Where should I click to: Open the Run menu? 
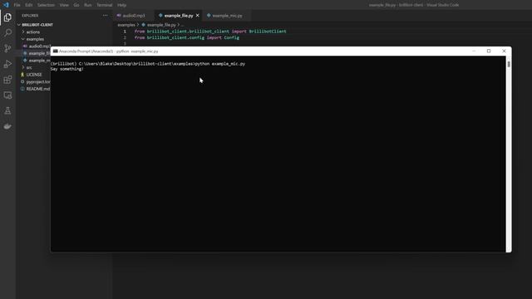[88, 5]
